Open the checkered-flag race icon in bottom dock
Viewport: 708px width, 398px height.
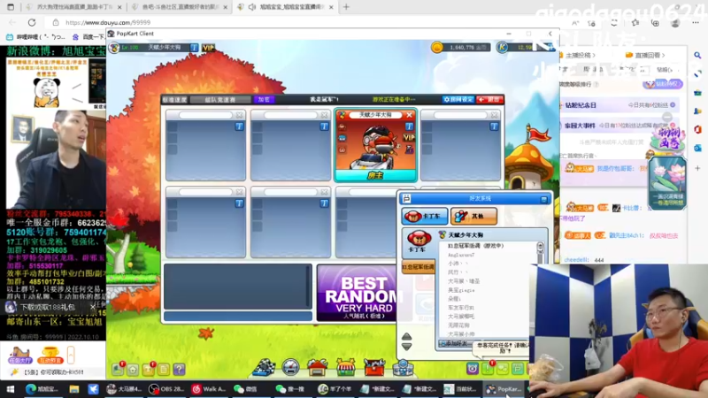tap(264, 367)
